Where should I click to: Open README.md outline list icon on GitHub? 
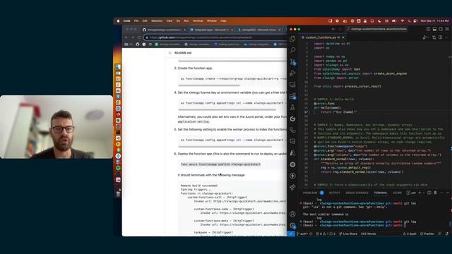pos(169,53)
